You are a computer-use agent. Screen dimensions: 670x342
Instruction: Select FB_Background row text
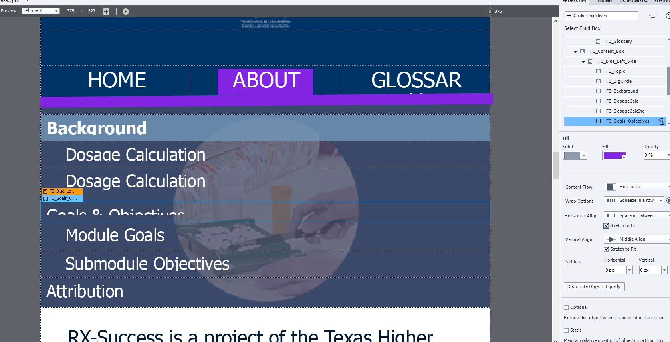pyautogui.click(x=622, y=91)
